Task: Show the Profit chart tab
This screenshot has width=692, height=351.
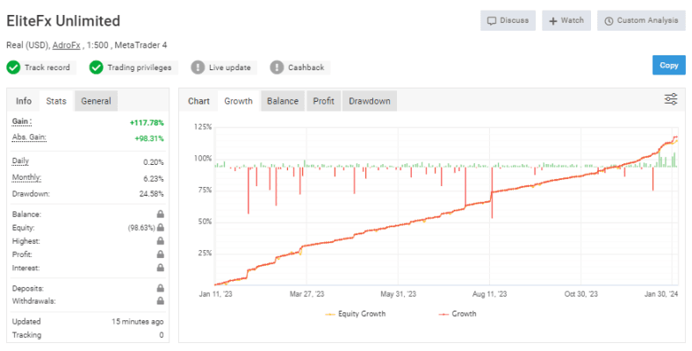Action: coord(323,101)
